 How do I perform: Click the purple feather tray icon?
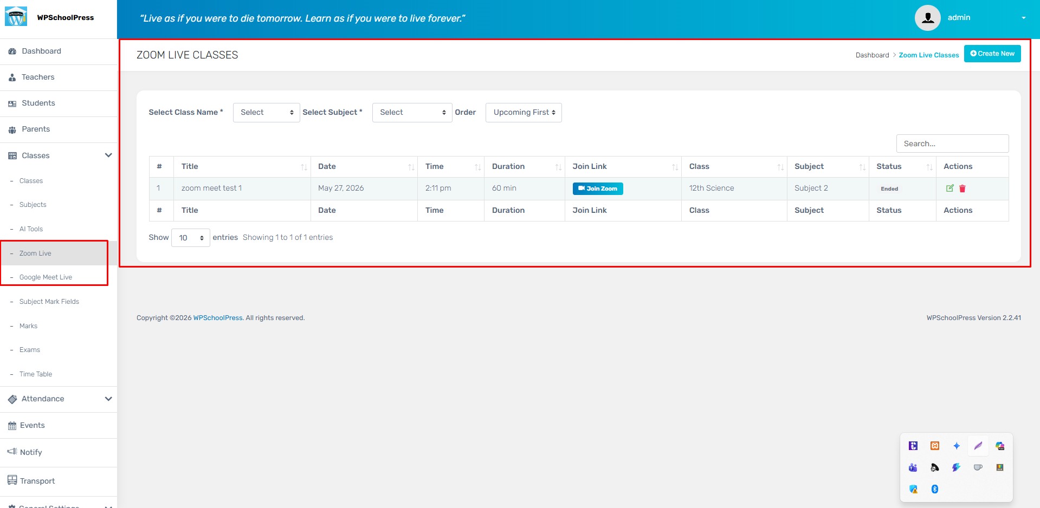point(978,446)
